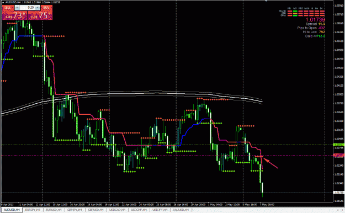Click the Pips to Open label
Viewport: 345px width, 213px height.
coord(307,28)
